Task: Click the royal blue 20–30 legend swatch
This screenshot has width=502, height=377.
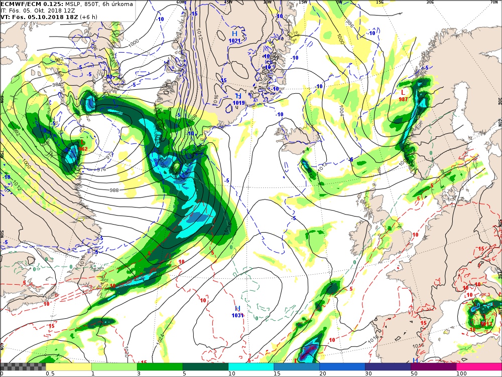Action: [342, 366]
